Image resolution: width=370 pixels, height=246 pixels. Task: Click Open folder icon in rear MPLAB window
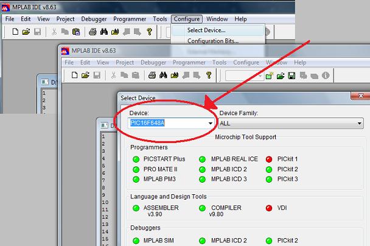[26, 32]
